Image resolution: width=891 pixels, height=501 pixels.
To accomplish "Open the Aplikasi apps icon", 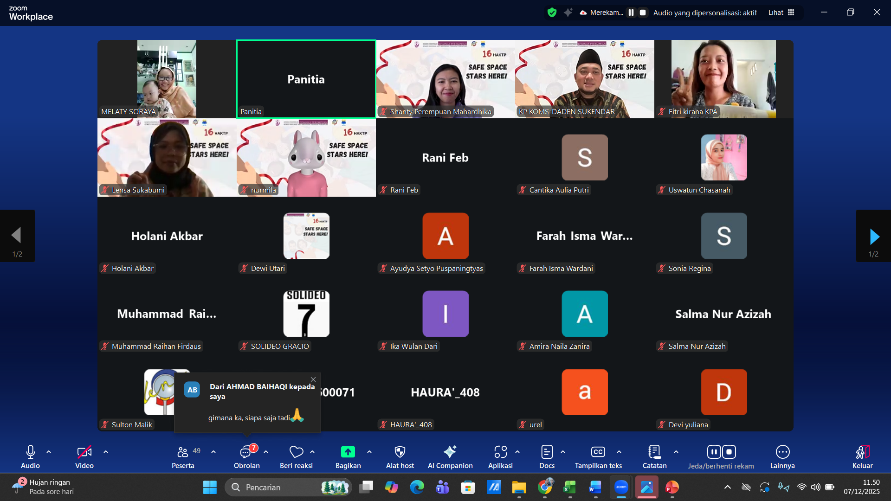I will (500, 452).
